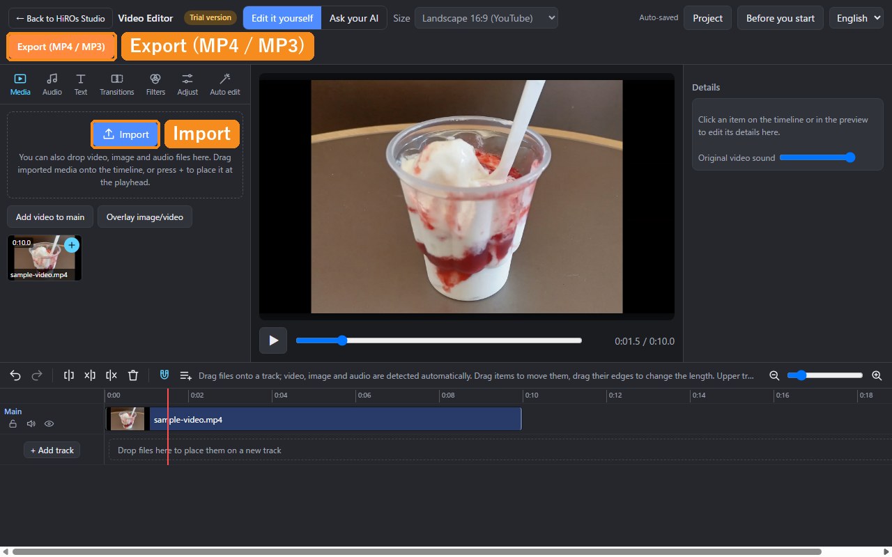This screenshot has width=892, height=557.
Task: Click Overlay image/video button
Action: pyautogui.click(x=145, y=217)
